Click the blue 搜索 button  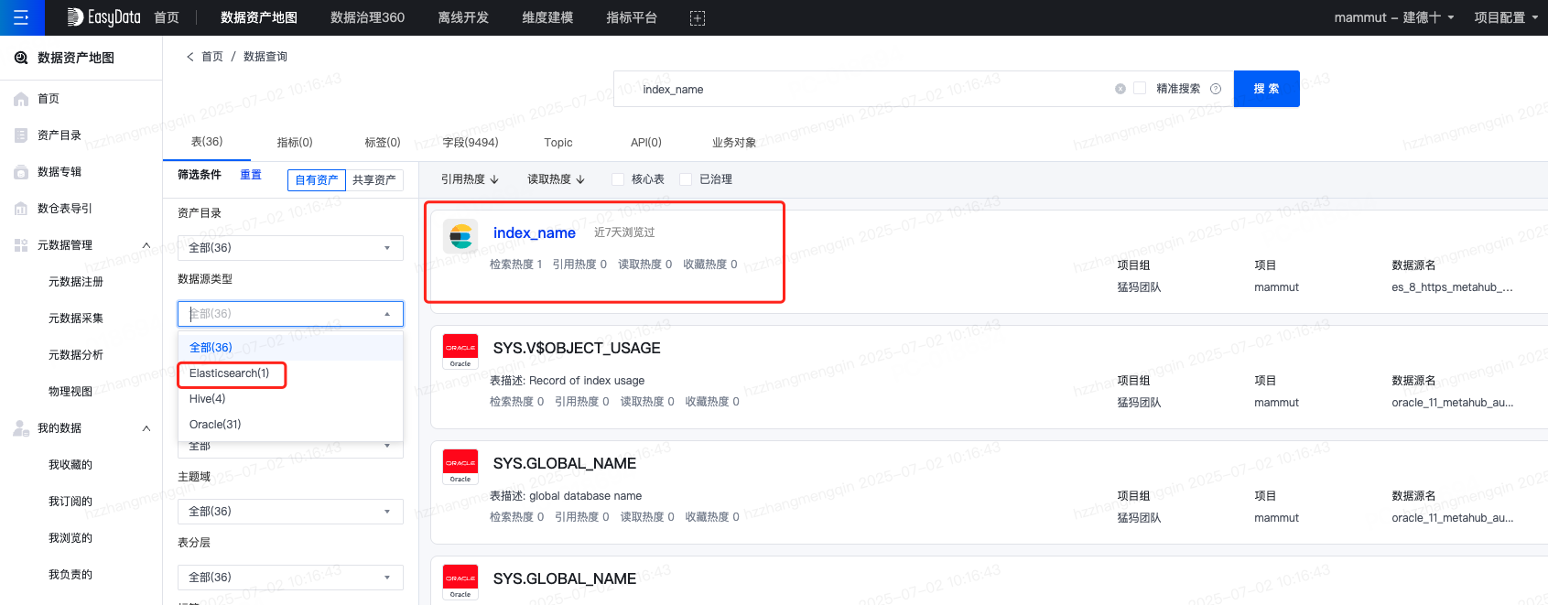click(x=1267, y=89)
